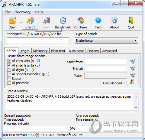145x140 pixels.
Task: Start the password recovery attack
Action: click(x=30, y=23)
